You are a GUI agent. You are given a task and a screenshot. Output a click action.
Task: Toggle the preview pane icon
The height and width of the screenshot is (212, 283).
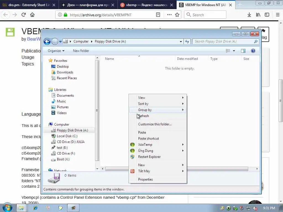click(x=243, y=51)
